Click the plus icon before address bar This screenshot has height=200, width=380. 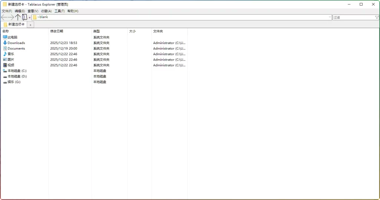point(30,17)
